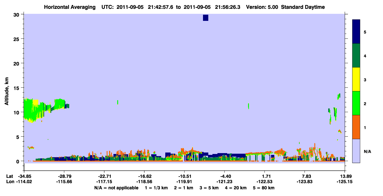Click the dark green level 4 colorbar segment
Screen dimensions: 383x196
pos(356,56)
